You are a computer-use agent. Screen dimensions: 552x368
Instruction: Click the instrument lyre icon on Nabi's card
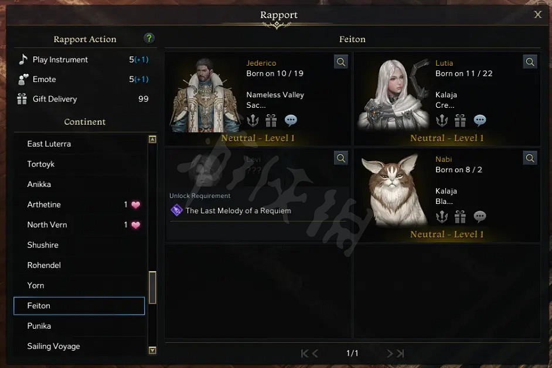pos(441,217)
